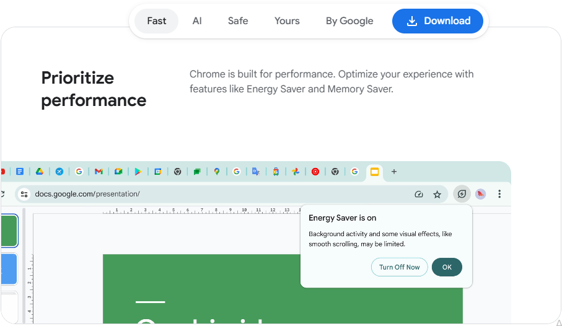562x326 pixels.
Task: Open the Safe section tab
Action: pyautogui.click(x=238, y=21)
